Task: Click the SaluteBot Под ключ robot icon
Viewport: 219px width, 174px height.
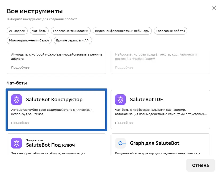Action: [16, 143]
